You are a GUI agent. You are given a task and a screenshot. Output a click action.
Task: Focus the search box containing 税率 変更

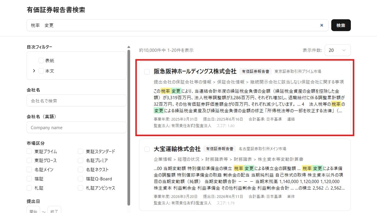pyautogui.click(x=177, y=25)
